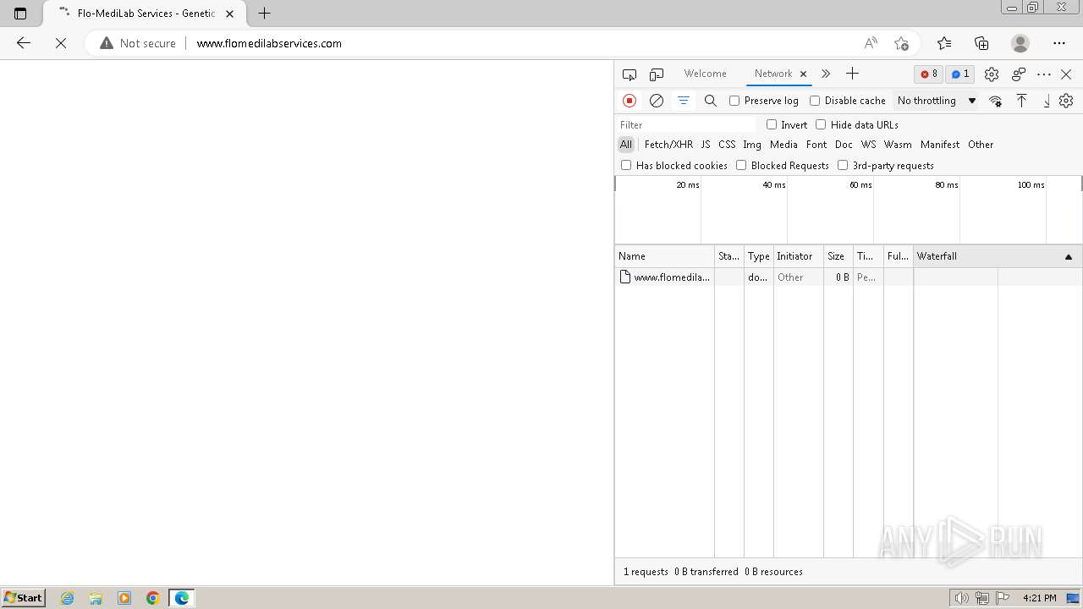Filter requests by Other type
The height and width of the screenshot is (609, 1083).
pos(981,145)
